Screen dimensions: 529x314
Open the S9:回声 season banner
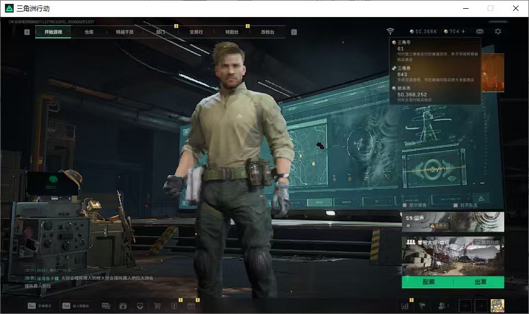(x=453, y=222)
